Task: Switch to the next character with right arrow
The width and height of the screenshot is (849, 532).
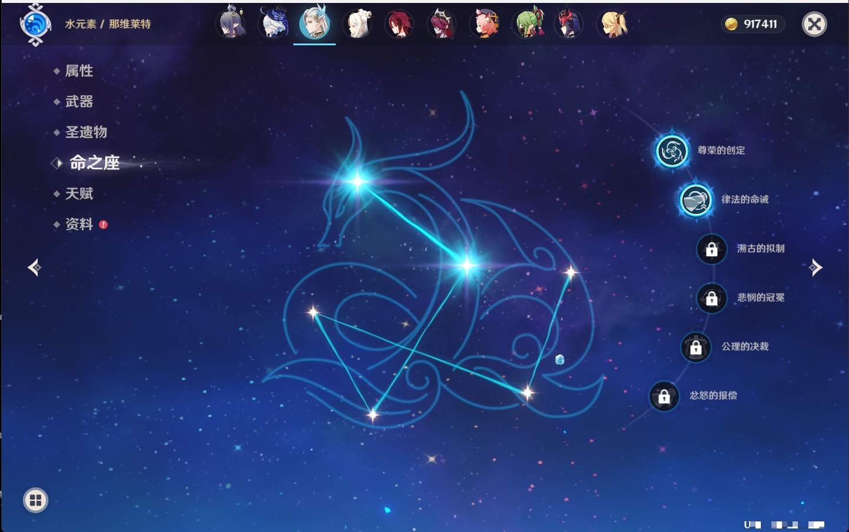Action: coord(815,267)
